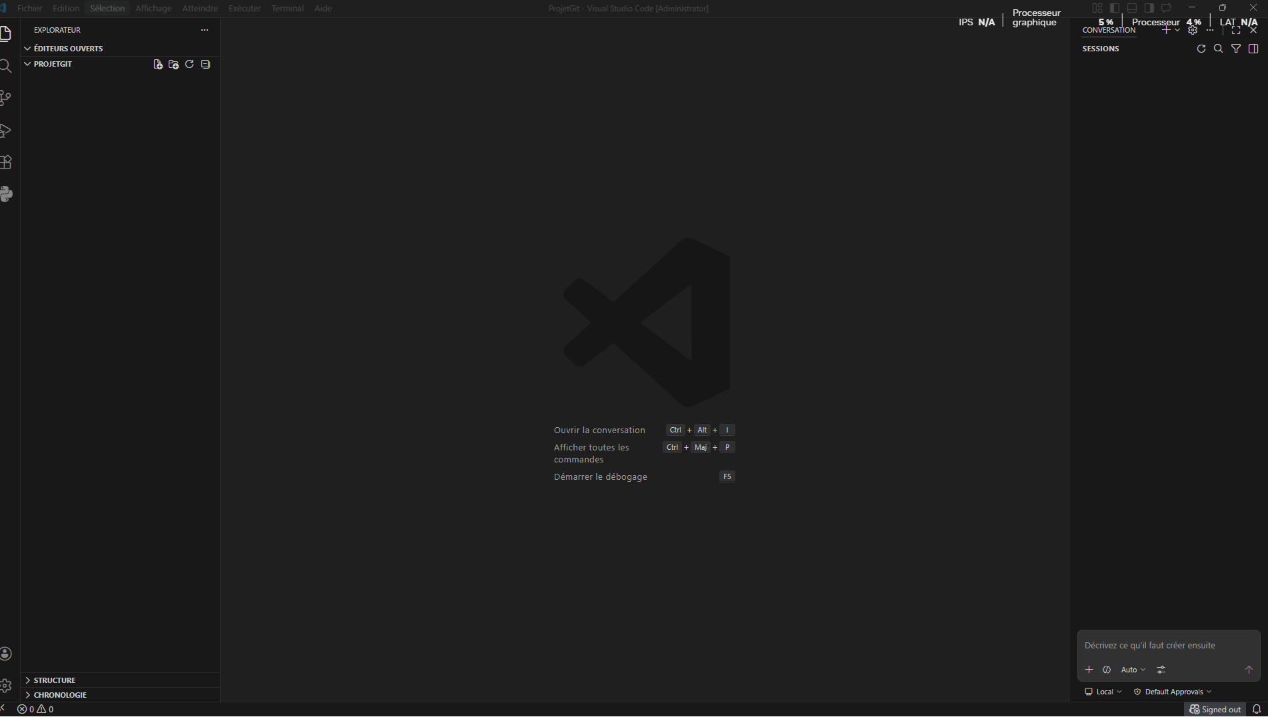Viewport: 1268px width, 717px height.
Task: Create a new file in PROJETGIT
Action: (158, 65)
